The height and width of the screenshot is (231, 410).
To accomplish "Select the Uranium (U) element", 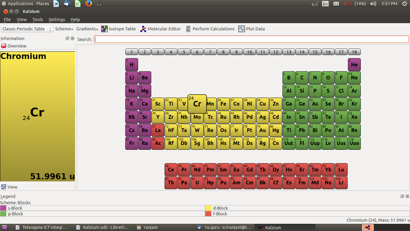I will 197,183.
